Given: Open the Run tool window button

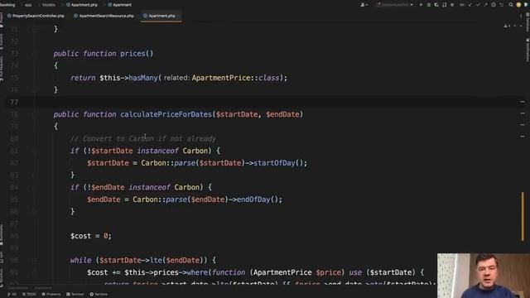Looking at the screenshot, I should [12, 295].
